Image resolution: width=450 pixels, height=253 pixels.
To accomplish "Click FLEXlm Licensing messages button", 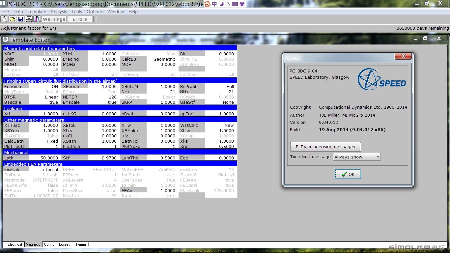I will tap(325, 147).
